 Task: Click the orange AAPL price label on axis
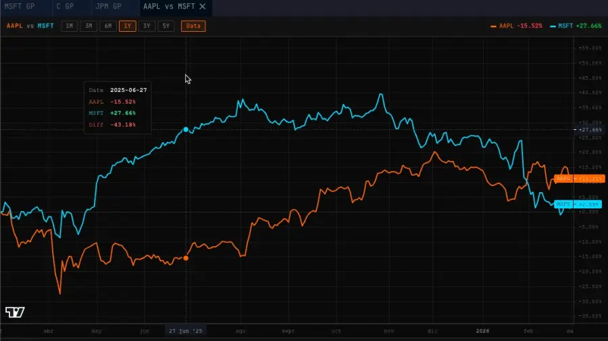[x=580, y=179]
